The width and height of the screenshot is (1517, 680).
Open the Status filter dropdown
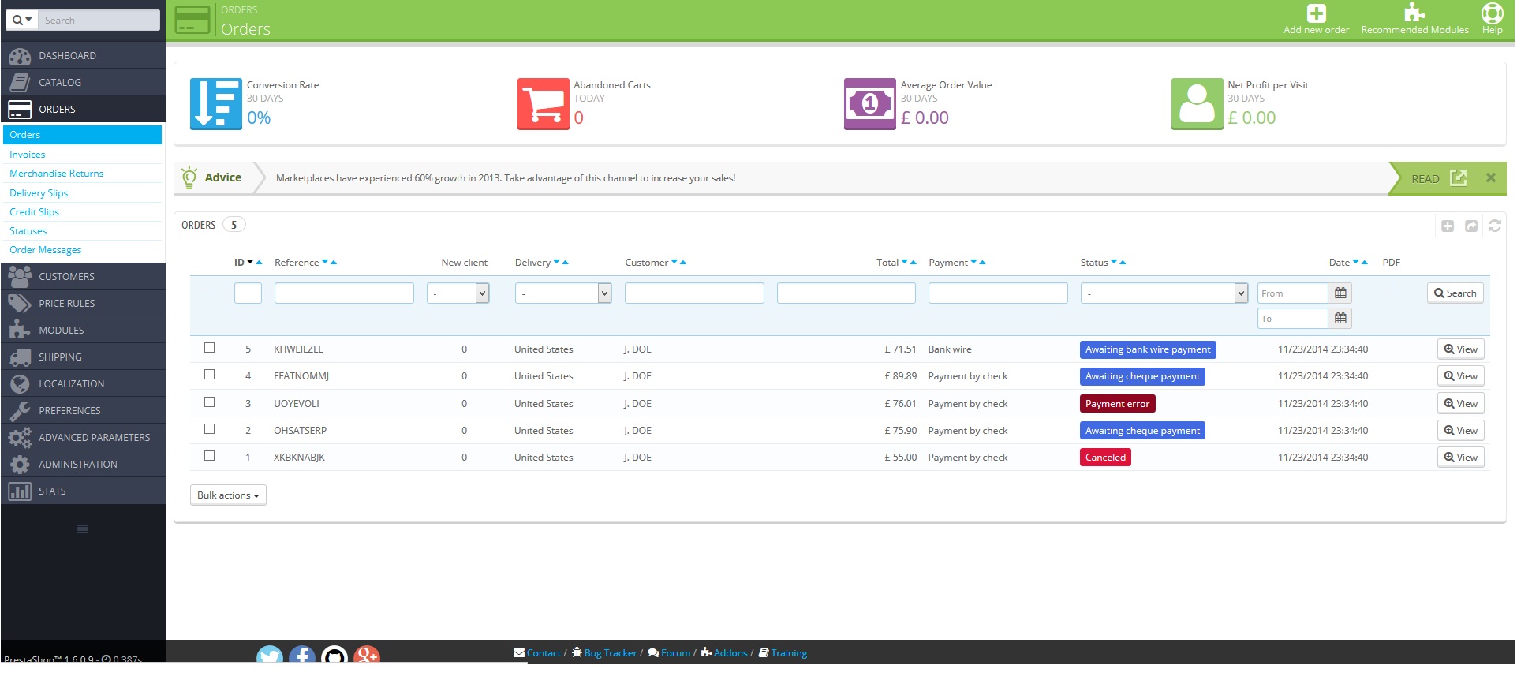click(x=1164, y=293)
